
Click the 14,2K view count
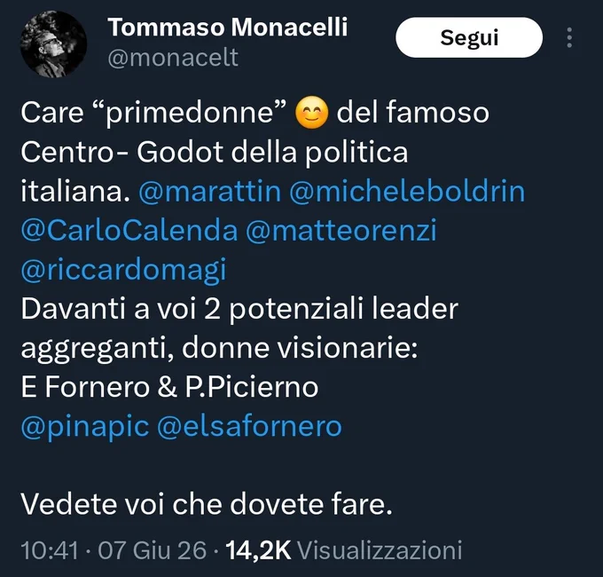(258, 550)
